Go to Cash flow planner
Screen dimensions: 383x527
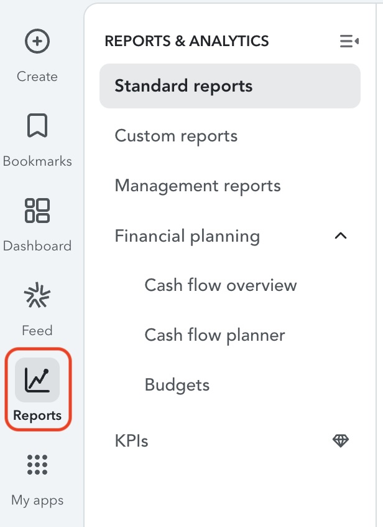pyautogui.click(x=215, y=335)
